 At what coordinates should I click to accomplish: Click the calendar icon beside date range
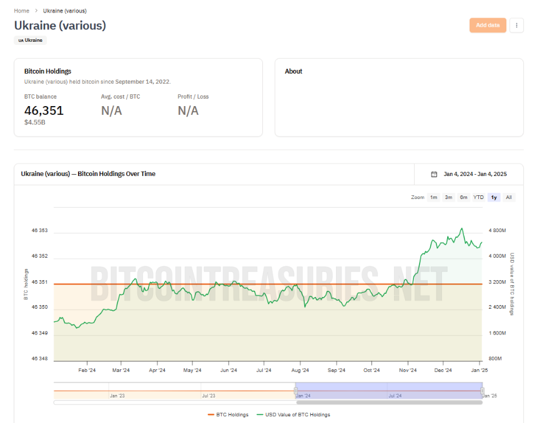pos(434,174)
